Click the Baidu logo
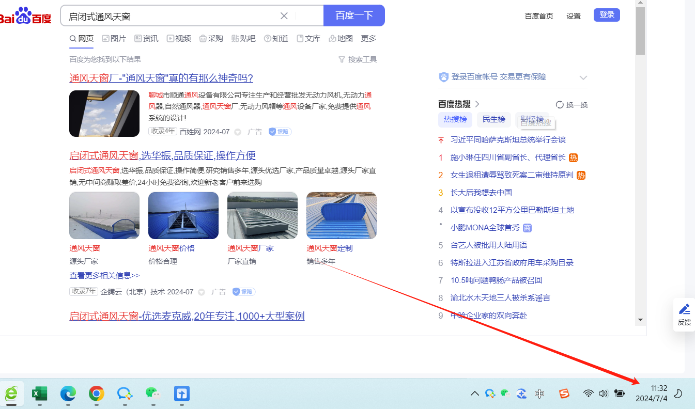This screenshot has height=409, width=695. [25, 17]
